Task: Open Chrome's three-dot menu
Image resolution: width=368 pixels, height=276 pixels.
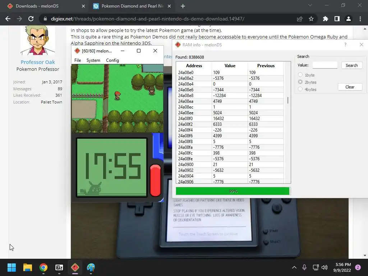Action: pyautogui.click(x=360, y=19)
